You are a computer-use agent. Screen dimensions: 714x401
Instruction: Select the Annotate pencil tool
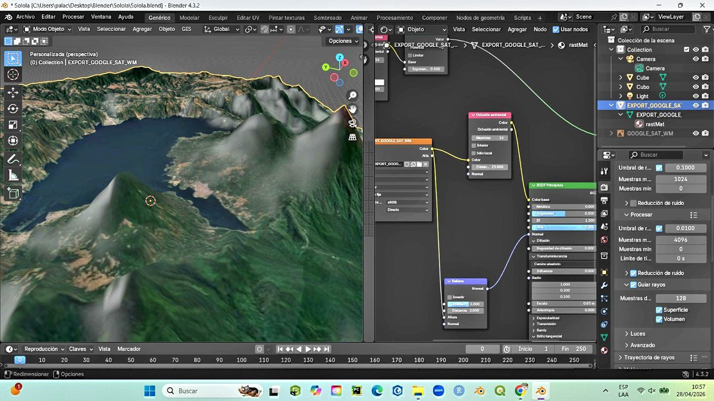[x=13, y=159]
